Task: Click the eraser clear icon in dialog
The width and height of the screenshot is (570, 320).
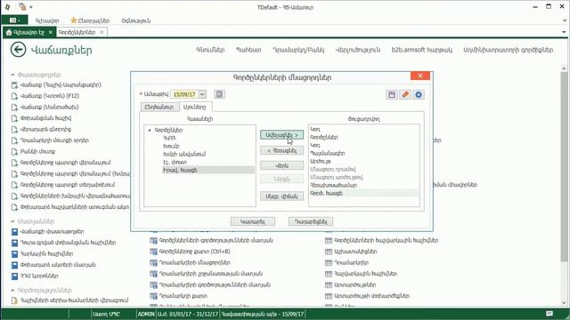Action: (405, 95)
